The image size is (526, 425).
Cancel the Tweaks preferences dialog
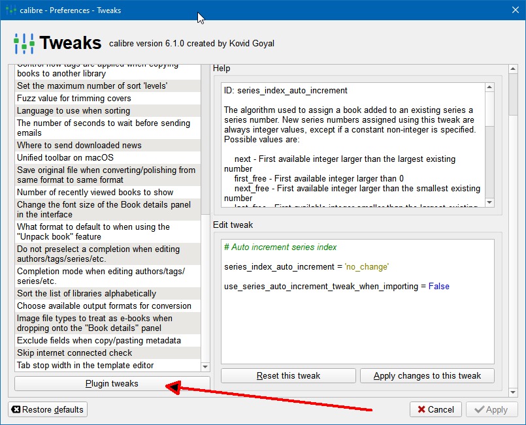[x=435, y=409]
